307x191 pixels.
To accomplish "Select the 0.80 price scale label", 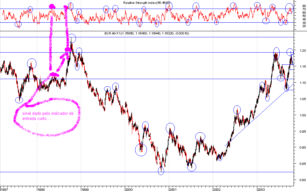I will click(303, 180).
